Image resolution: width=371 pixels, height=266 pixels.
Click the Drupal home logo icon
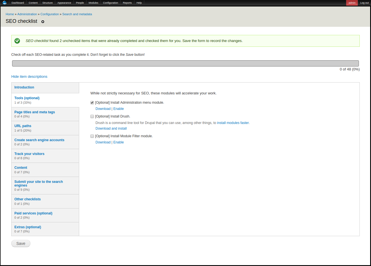[x=5, y=3]
